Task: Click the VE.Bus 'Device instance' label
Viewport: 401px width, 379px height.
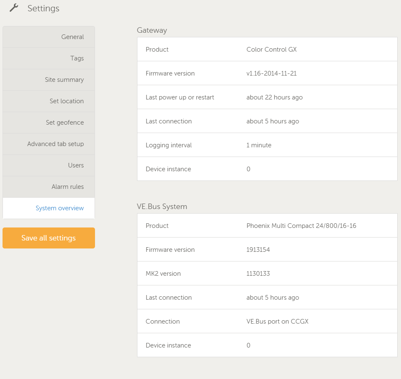Action: coord(168,345)
